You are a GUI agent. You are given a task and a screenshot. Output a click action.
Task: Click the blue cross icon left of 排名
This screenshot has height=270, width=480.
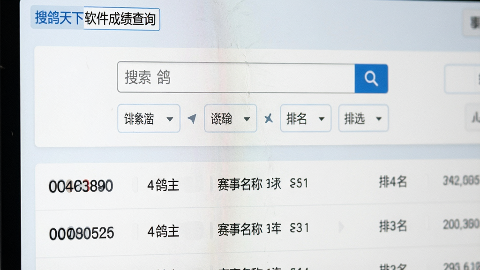click(x=269, y=118)
